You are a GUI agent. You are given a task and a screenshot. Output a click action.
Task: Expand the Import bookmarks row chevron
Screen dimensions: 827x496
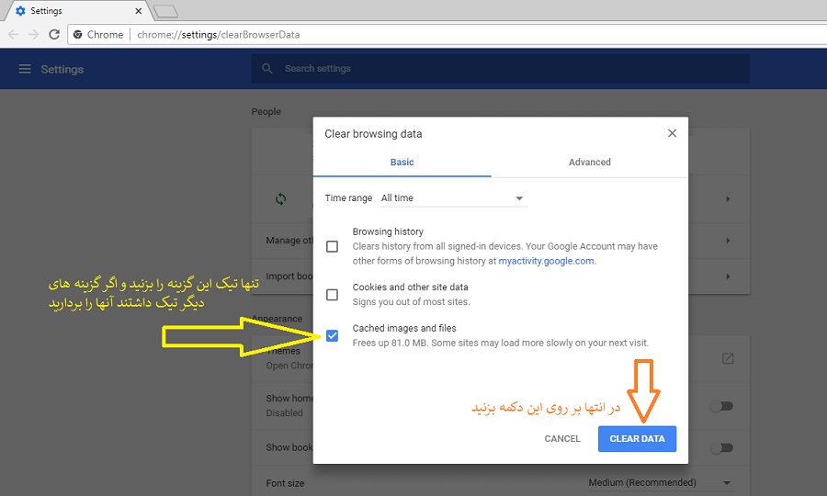[x=728, y=276]
